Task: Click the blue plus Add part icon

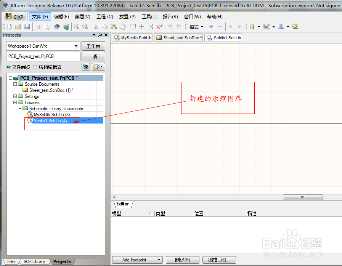Action: (x=211, y=27)
